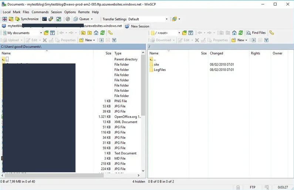Go to local parent directory icon
Viewport: 294px width, 190px height.
[83, 33]
